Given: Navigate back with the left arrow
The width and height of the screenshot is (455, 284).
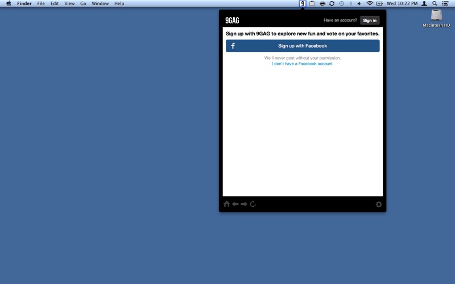Looking at the screenshot, I should click(x=235, y=204).
